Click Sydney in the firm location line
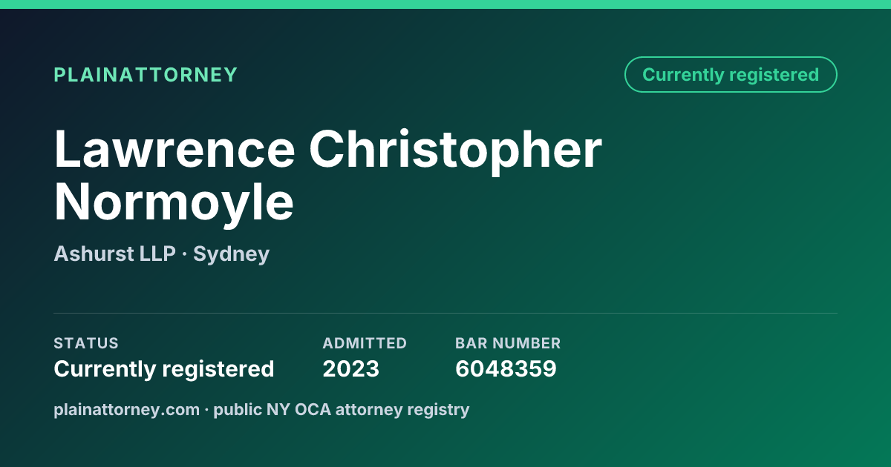Image resolution: width=891 pixels, height=467 pixels. tap(231, 254)
